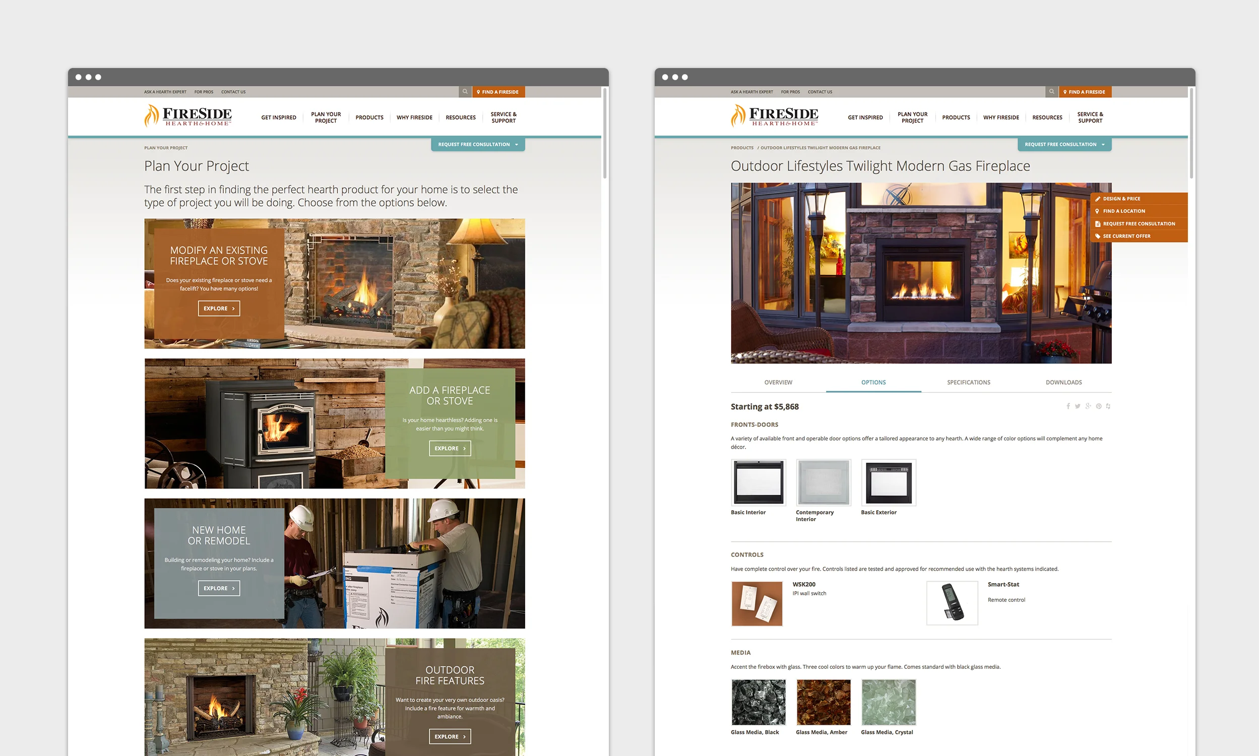Select the Glass Media, Black swatch
This screenshot has height=756, width=1260.
(759, 703)
